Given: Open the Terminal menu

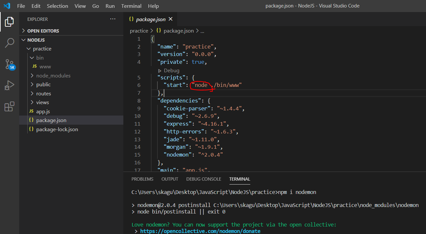Looking at the screenshot, I should (x=131, y=6).
